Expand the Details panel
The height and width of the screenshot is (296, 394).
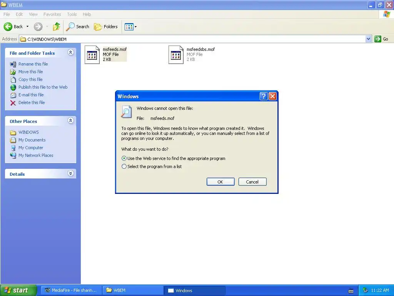(x=71, y=173)
